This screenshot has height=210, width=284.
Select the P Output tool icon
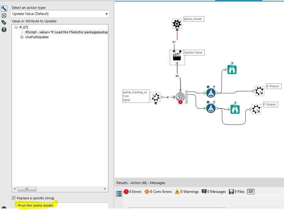pyautogui.click(x=256, y=109)
